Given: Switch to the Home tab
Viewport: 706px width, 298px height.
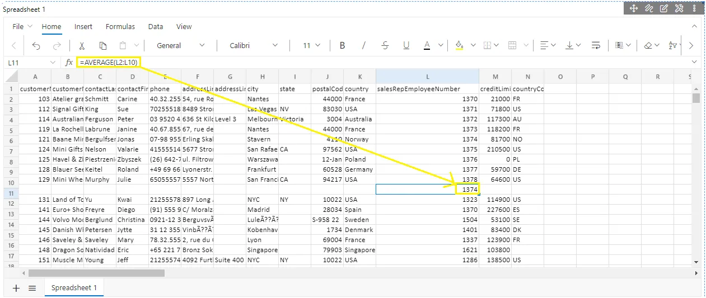Looking at the screenshot, I should (52, 26).
